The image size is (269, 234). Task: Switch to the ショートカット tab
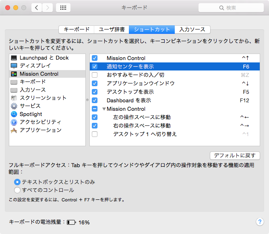152,29
